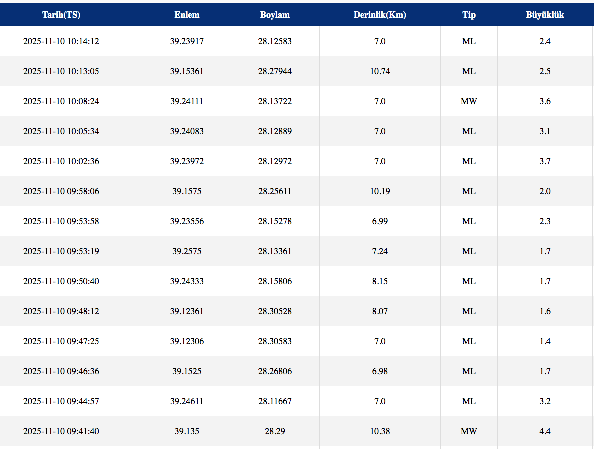Select the magnitude 1.4 cell
The height and width of the screenshot is (449, 594).
(x=545, y=341)
